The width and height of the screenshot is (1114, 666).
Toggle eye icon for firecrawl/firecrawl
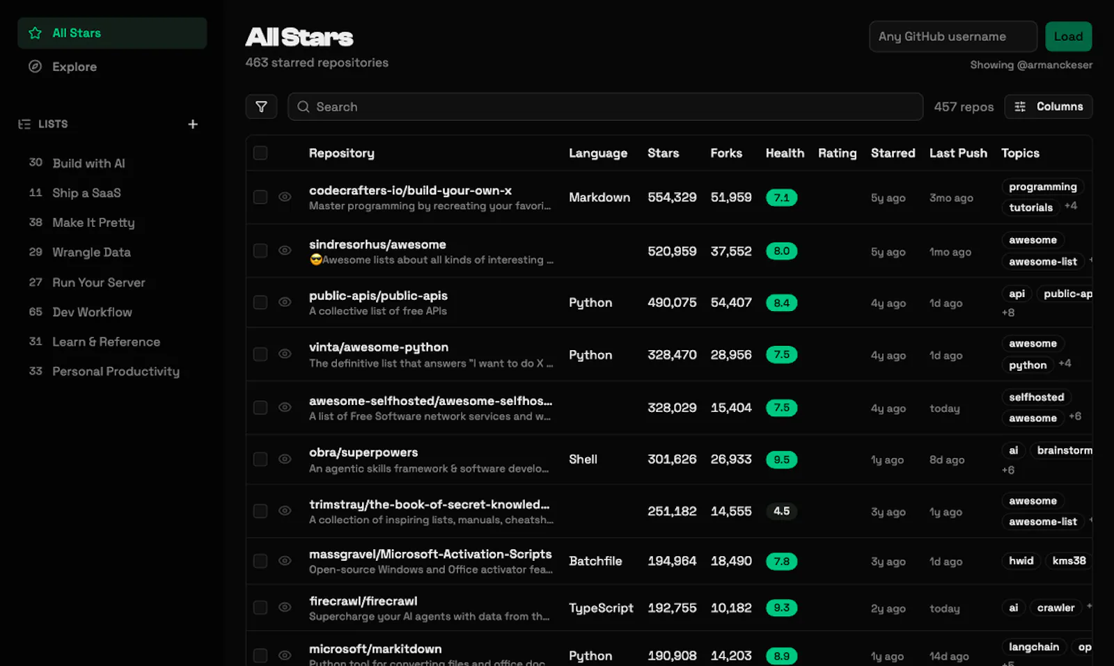[285, 608]
